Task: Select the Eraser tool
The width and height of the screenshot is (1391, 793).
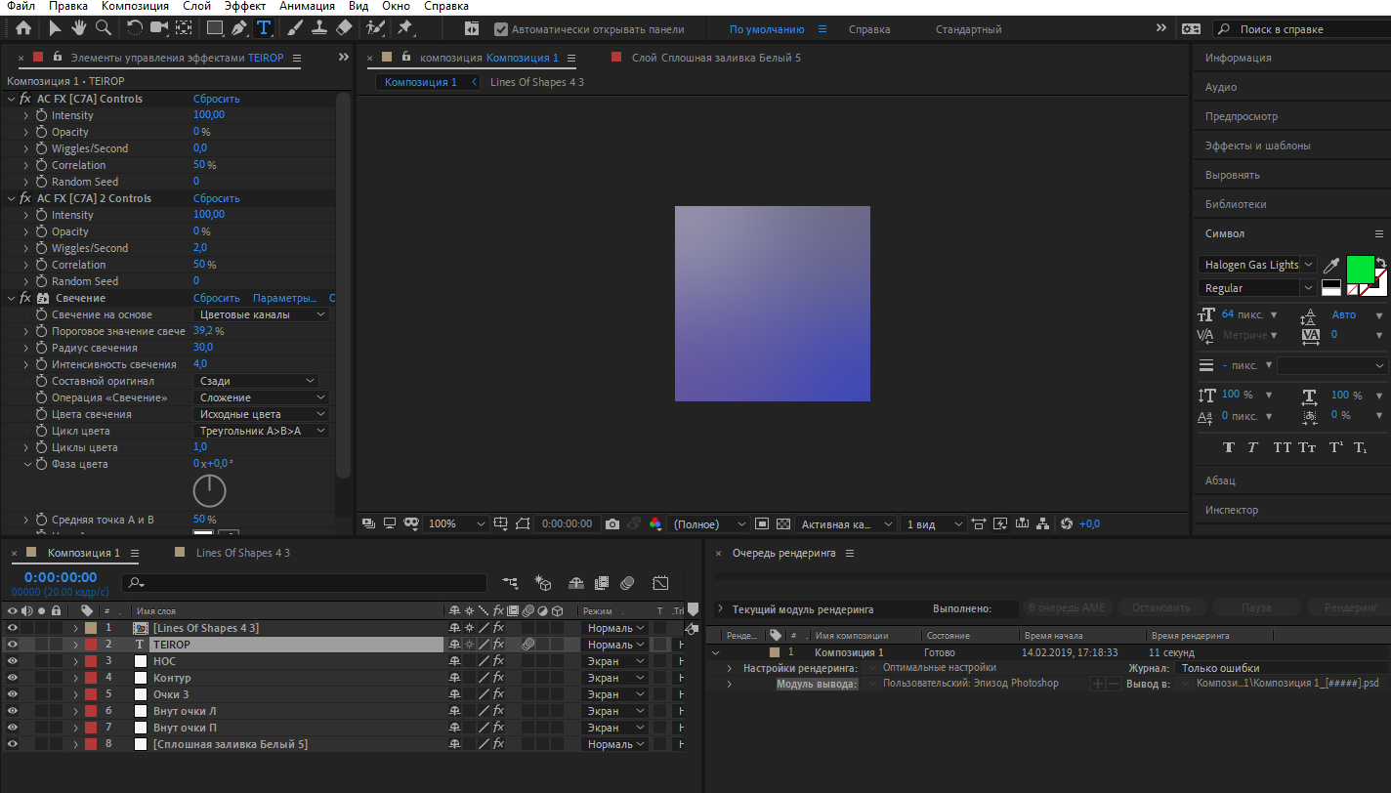Action: 344,28
